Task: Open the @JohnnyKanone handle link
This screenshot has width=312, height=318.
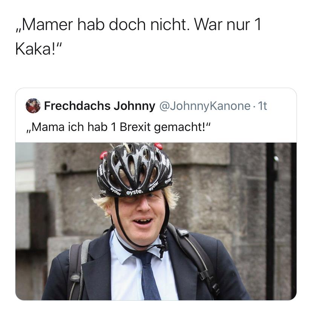Action: (205, 106)
